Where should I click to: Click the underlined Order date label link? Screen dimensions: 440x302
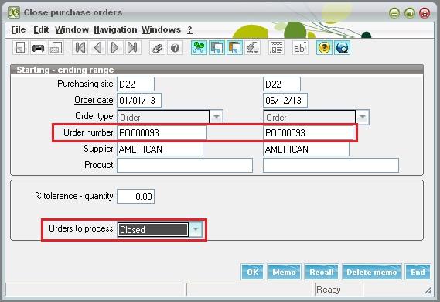94,100
